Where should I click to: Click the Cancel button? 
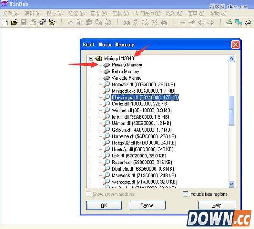coord(147,205)
